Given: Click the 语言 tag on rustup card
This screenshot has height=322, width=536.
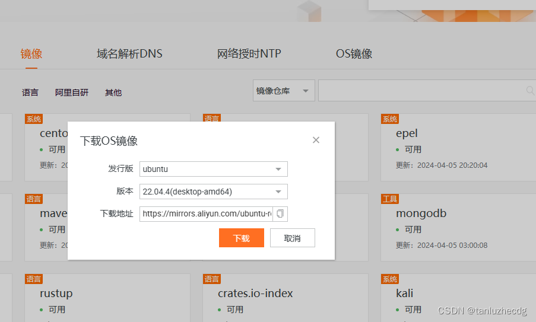Looking at the screenshot, I should click(33, 279).
